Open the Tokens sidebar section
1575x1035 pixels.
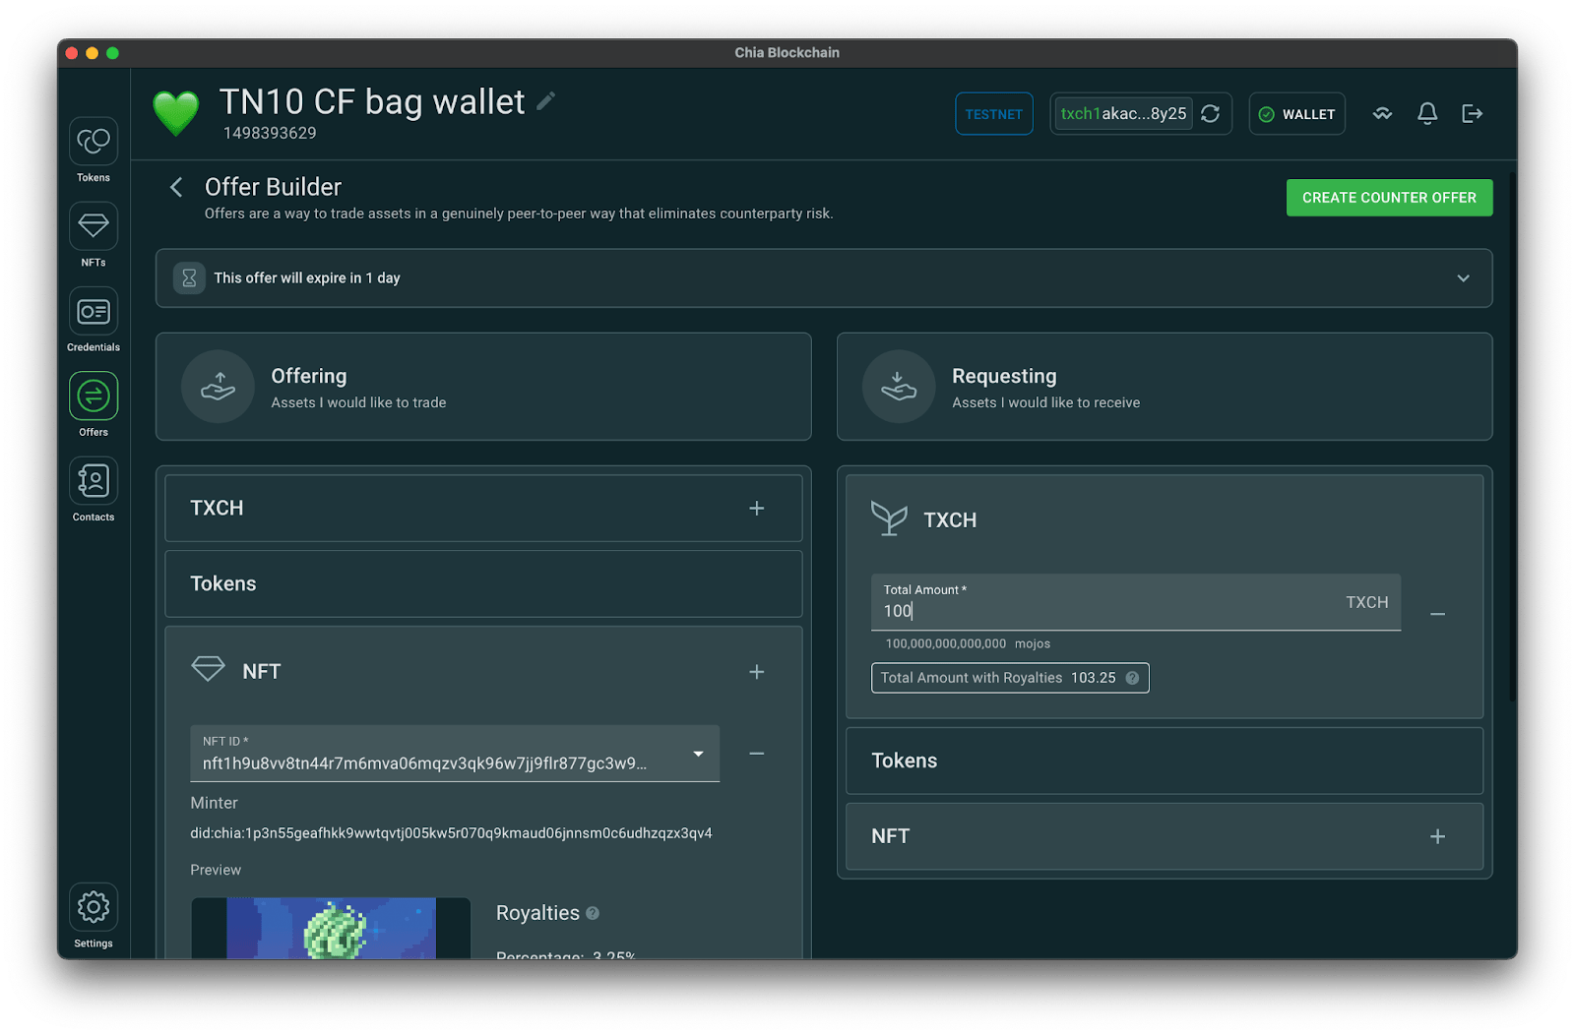(94, 143)
